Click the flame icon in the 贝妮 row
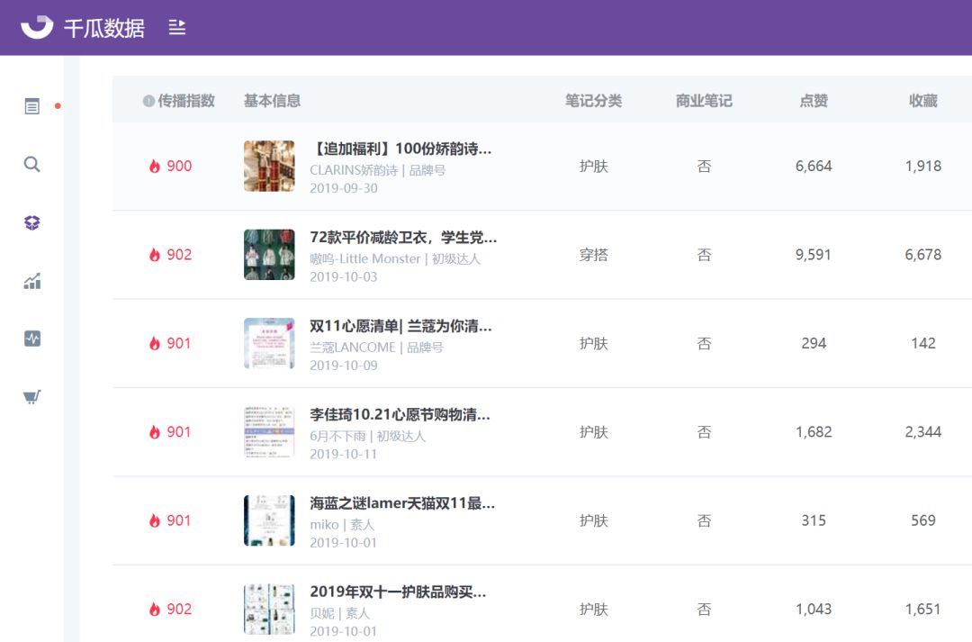972x642 pixels. pyautogui.click(x=155, y=610)
